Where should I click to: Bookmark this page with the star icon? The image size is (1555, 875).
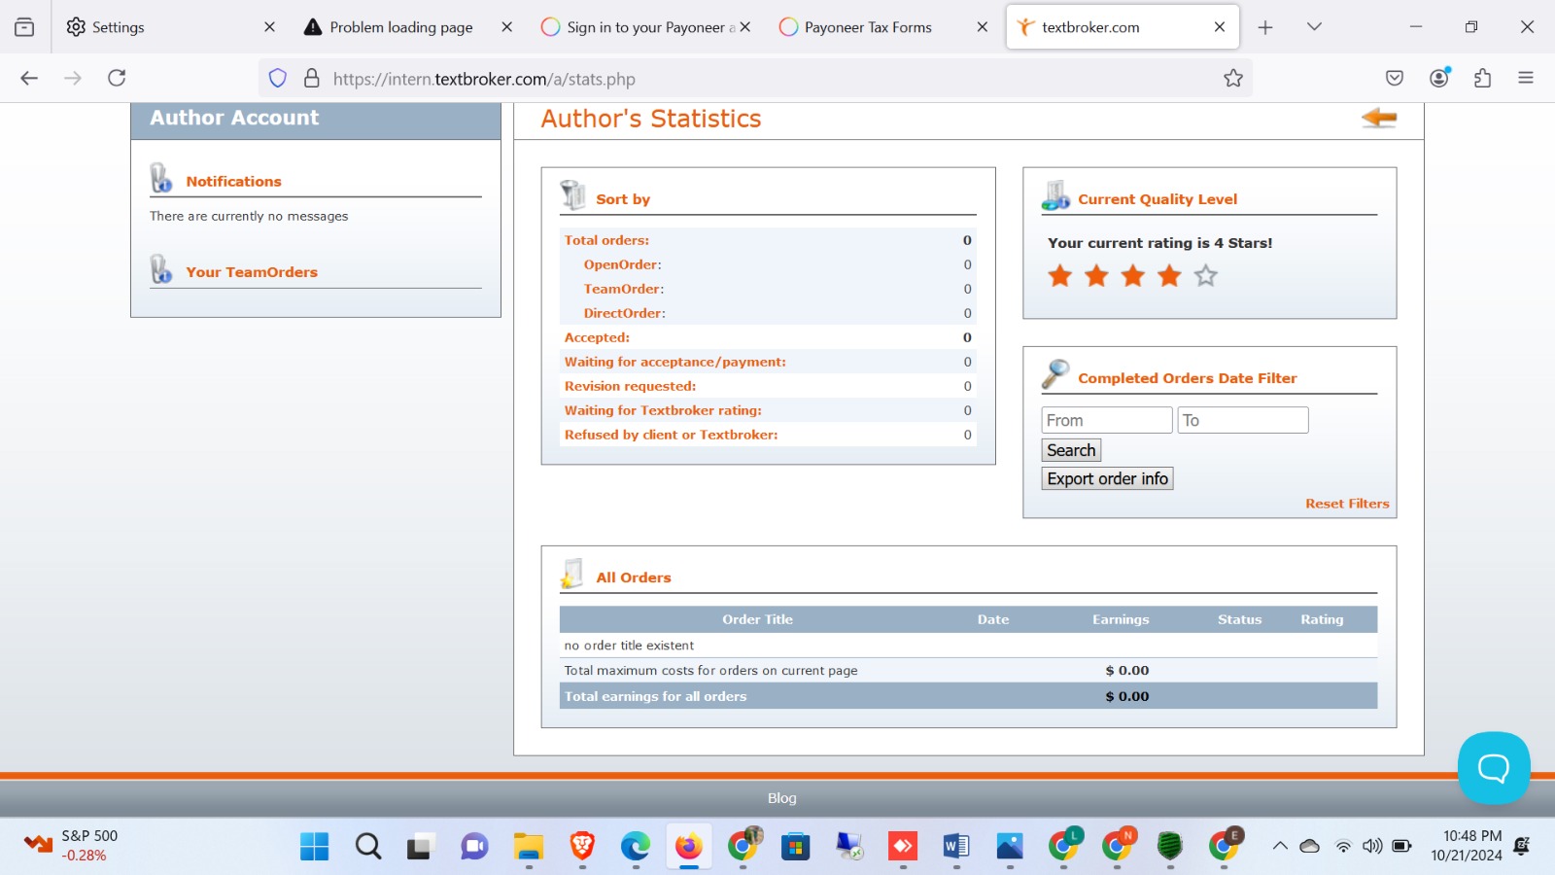(x=1233, y=79)
